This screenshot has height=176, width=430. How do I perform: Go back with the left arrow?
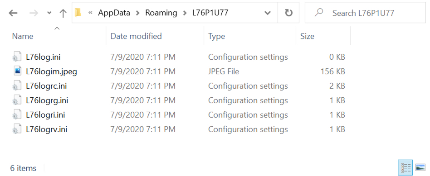click(13, 13)
